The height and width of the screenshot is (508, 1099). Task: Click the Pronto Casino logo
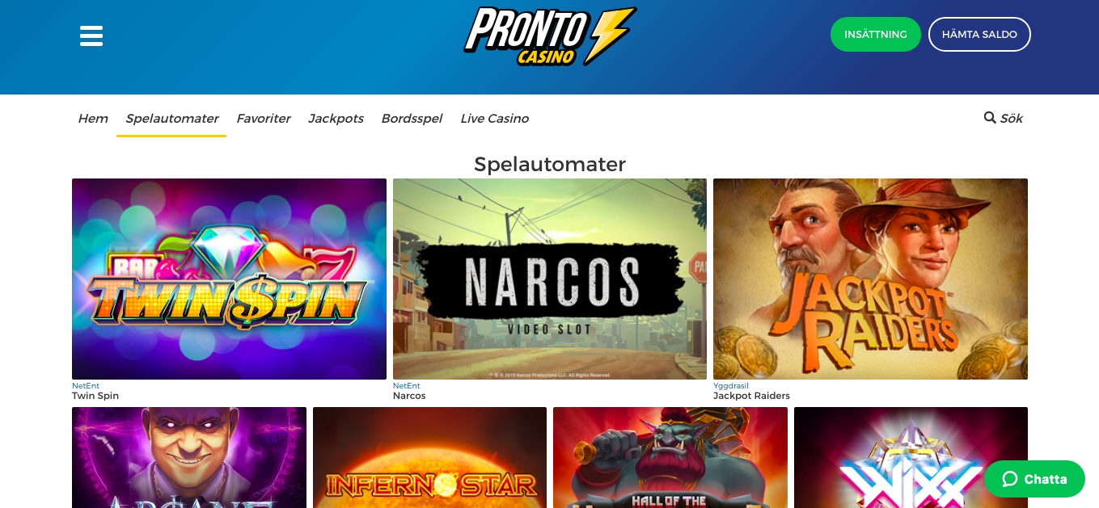(550, 36)
